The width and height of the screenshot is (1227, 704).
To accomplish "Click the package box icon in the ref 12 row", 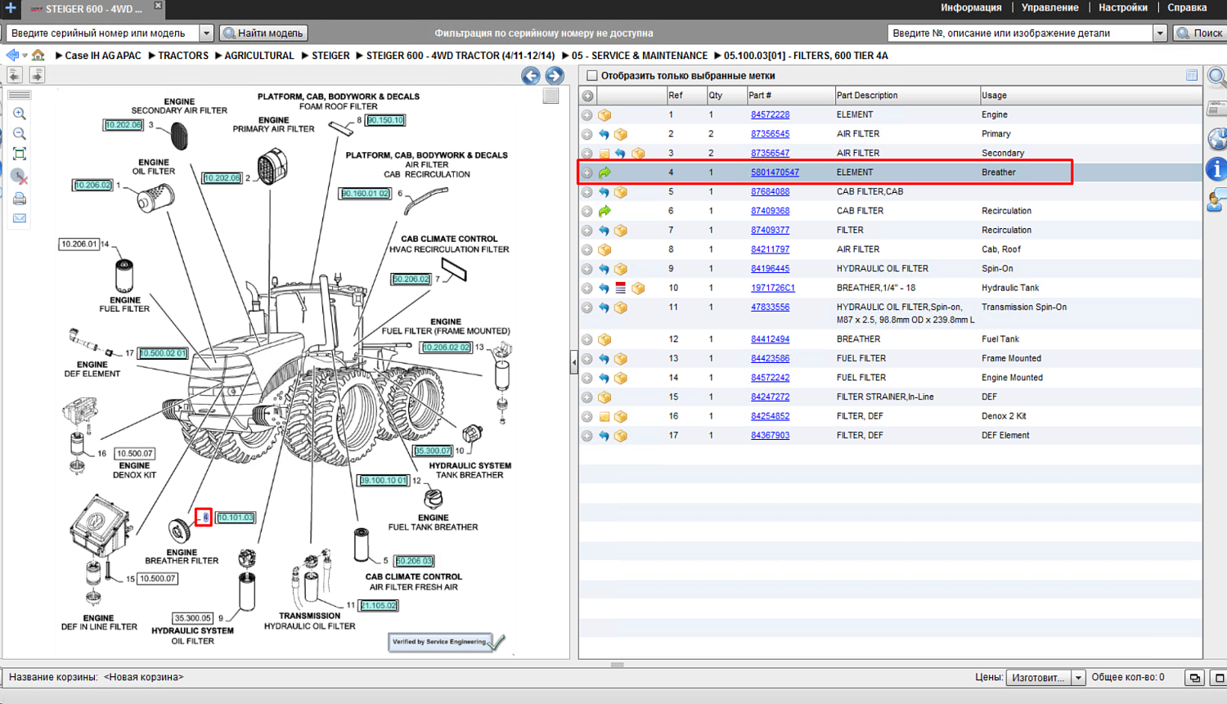I will [605, 339].
